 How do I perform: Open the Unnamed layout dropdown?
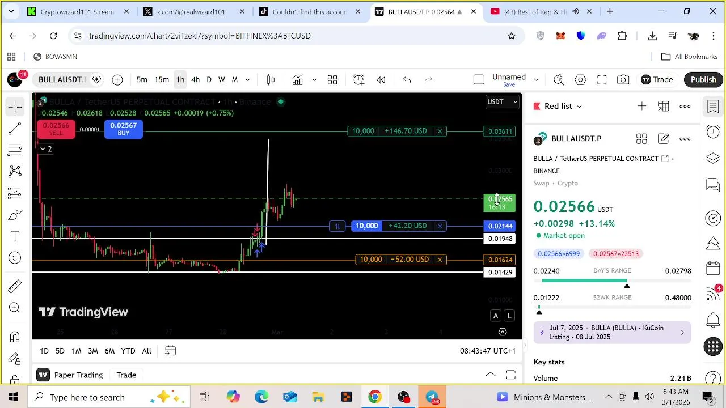pos(536,80)
